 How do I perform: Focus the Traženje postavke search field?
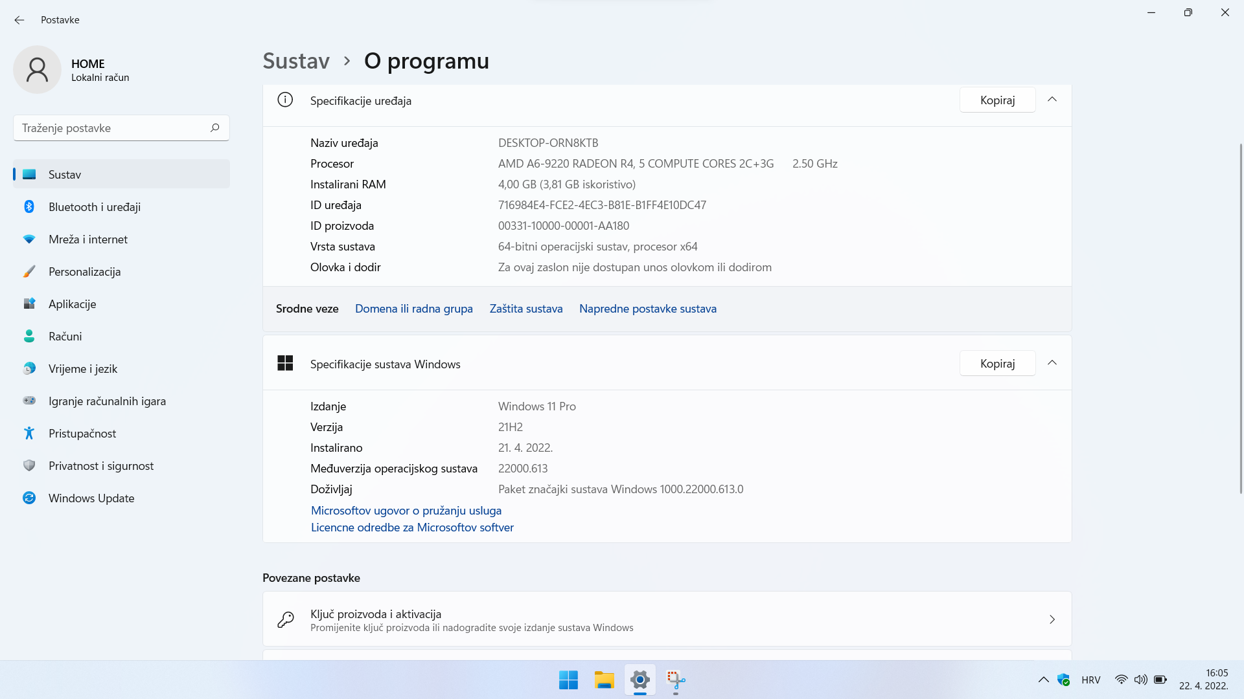[121, 128]
